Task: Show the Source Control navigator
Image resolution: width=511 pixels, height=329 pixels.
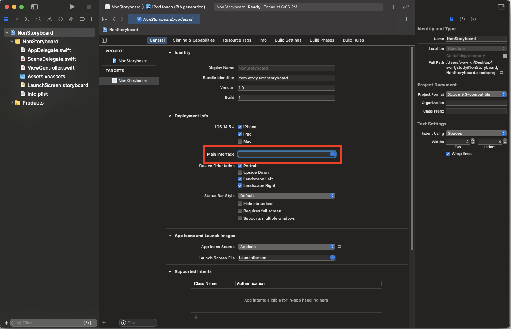Action: (17, 19)
